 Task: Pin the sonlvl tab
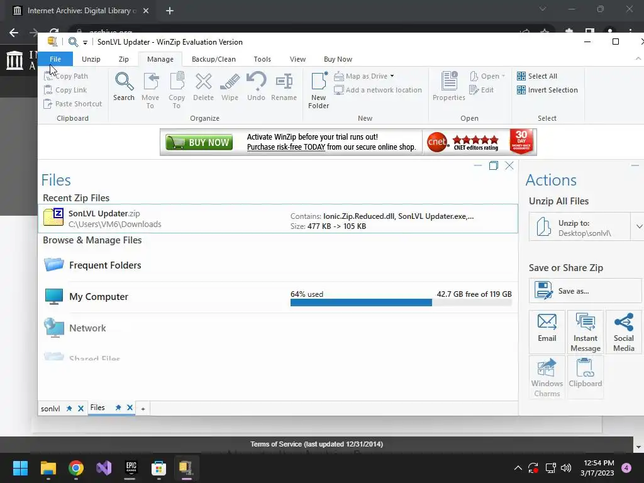click(x=69, y=408)
